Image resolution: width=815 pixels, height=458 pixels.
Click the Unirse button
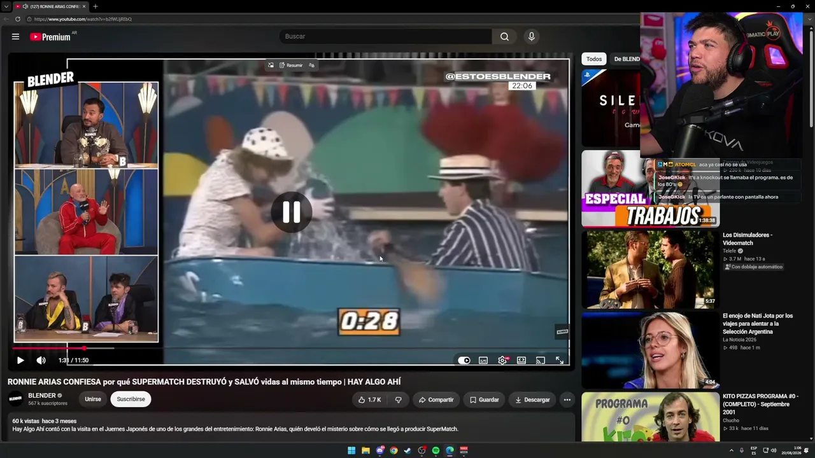(93, 399)
